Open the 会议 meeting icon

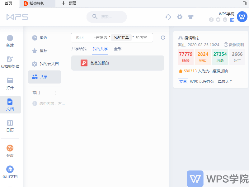click(10, 148)
